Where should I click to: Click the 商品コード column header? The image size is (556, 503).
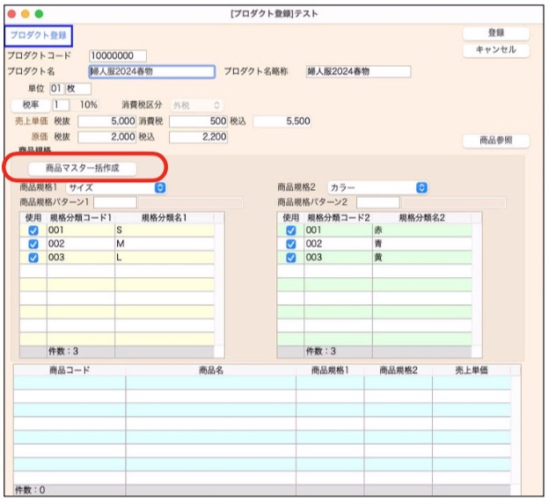point(69,371)
